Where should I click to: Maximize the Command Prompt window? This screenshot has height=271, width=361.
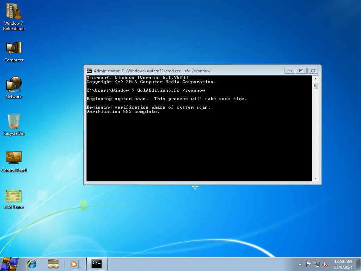tap(301, 71)
